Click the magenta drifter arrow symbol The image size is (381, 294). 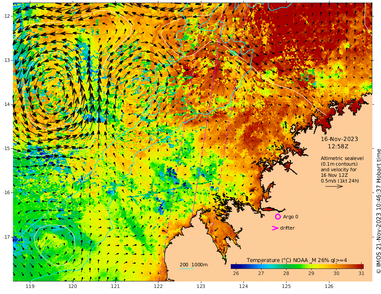pos(275,228)
